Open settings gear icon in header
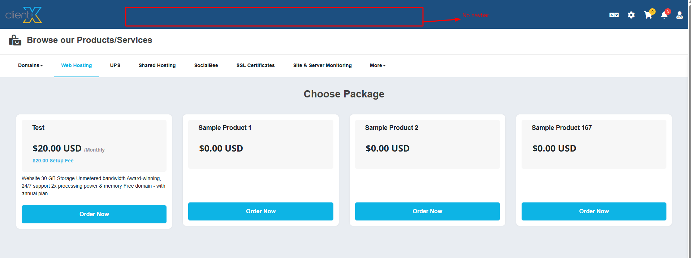691x258 pixels. click(631, 15)
